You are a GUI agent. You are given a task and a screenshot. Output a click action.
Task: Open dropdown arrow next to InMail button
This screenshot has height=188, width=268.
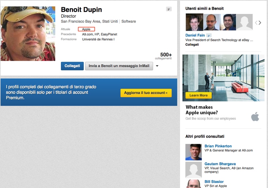click(x=157, y=66)
